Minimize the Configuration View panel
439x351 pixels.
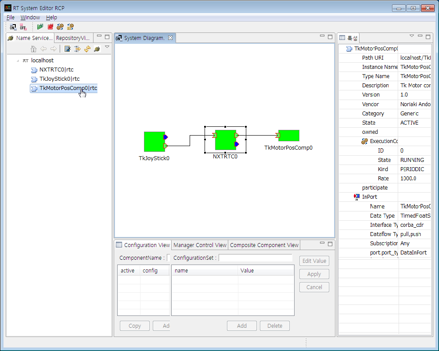(x=322, y=243)
